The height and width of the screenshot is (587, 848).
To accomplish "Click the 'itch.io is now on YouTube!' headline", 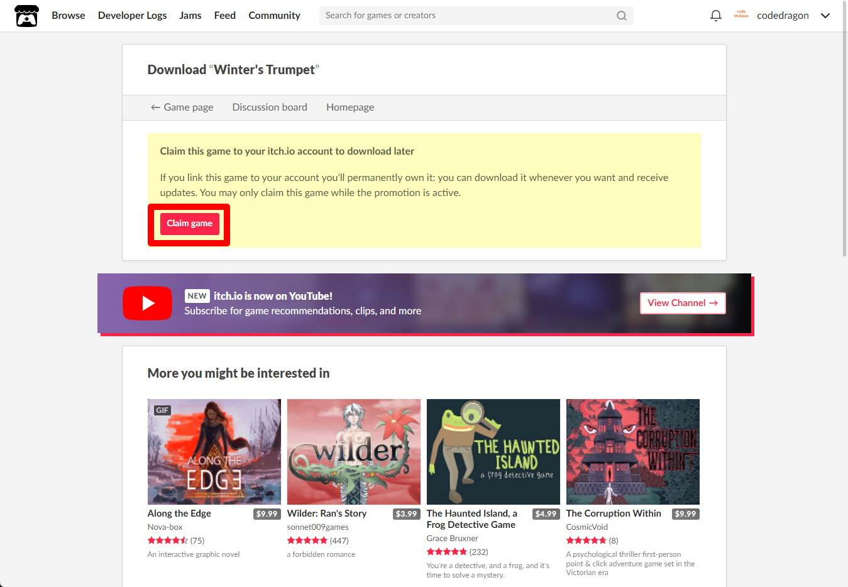I will coord(273,296).
